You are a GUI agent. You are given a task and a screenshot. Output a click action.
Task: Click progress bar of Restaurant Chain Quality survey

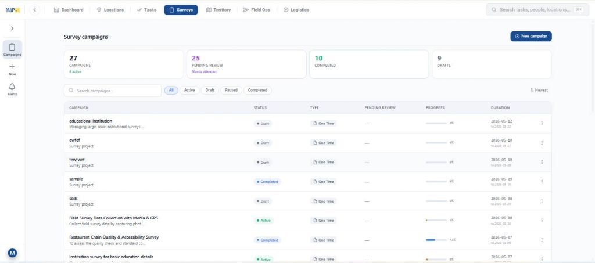pos(436,240)
